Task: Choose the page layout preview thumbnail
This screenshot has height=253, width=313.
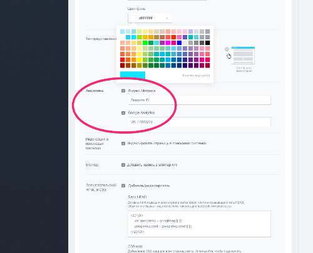Action: 243,56
